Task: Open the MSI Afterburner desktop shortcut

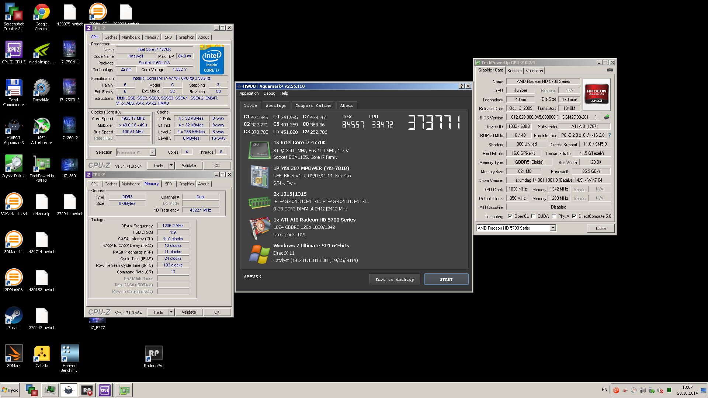Action: (42, 131)
